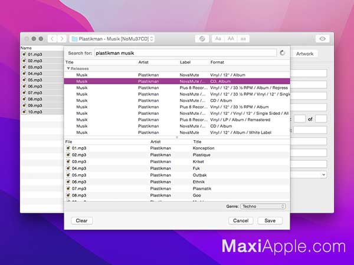The height and width of the screenshot is (265, 354).
Task: Click the 07.mp3 file icon in track list
Action: pyautogui.click(x=68, y=188)
